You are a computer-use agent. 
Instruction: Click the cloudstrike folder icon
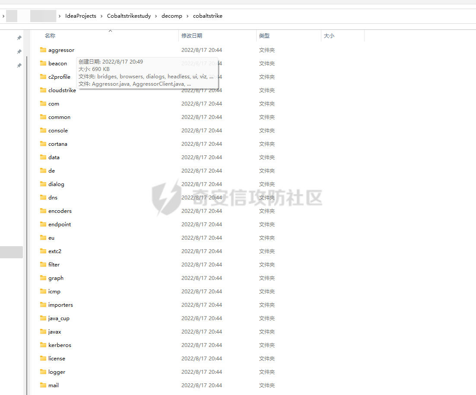click(43, 90)
